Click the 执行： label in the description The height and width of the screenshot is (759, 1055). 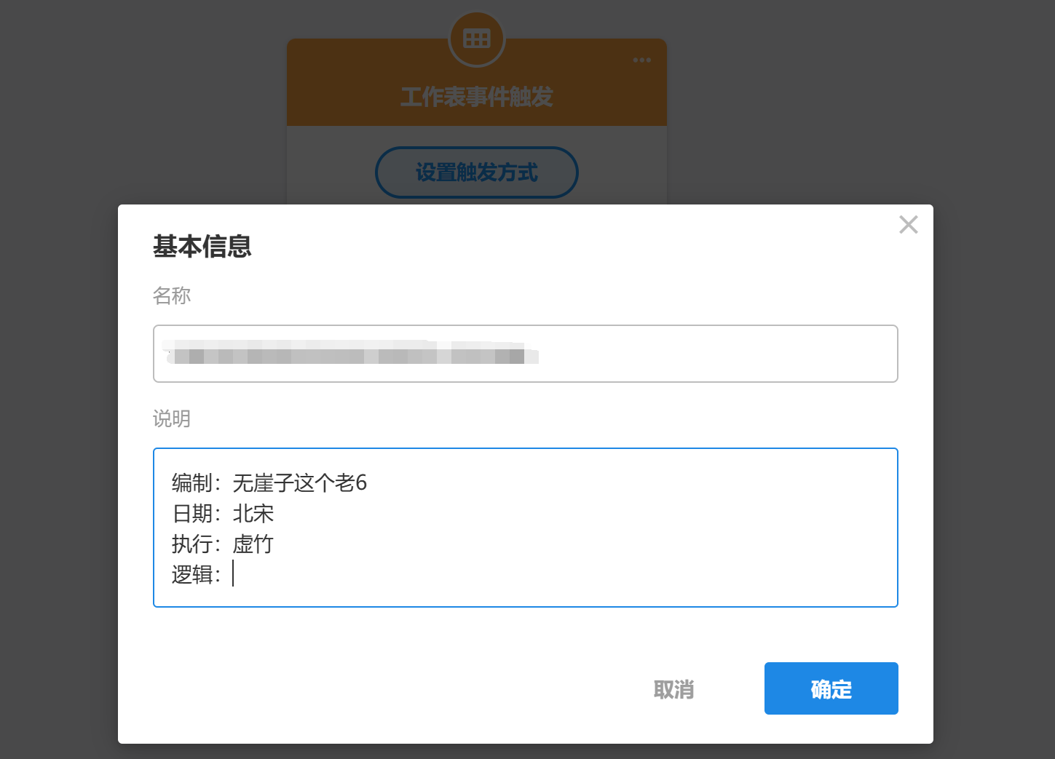(194, 544)
